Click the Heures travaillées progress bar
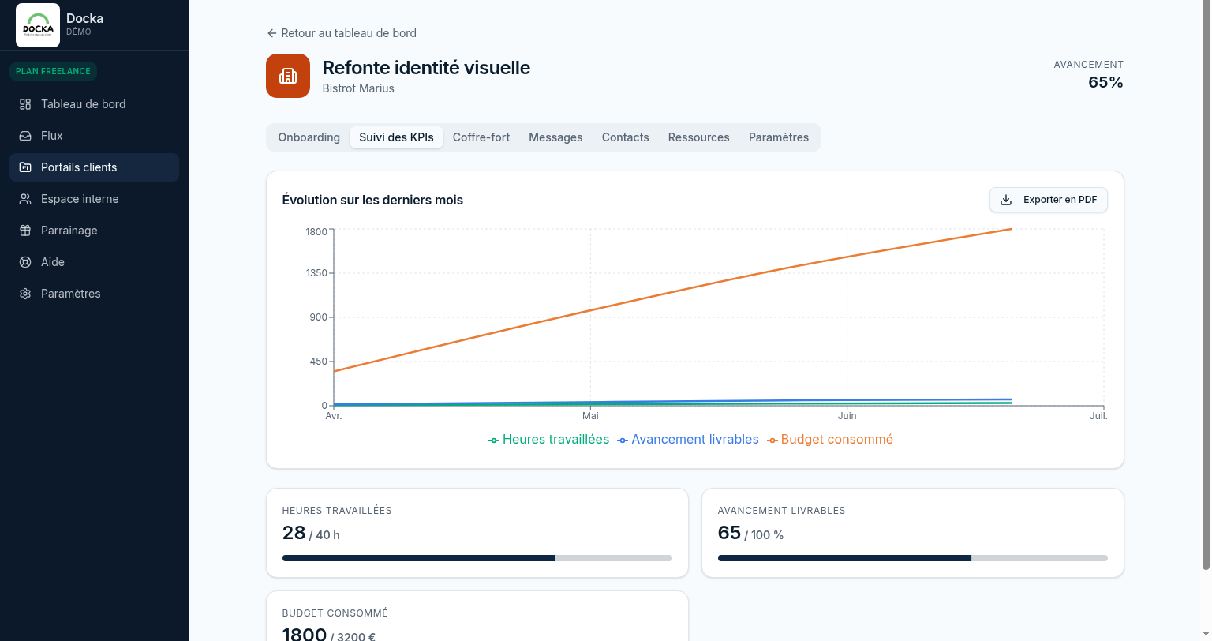Screen dimensions: 1212x641 pos(477,558)
